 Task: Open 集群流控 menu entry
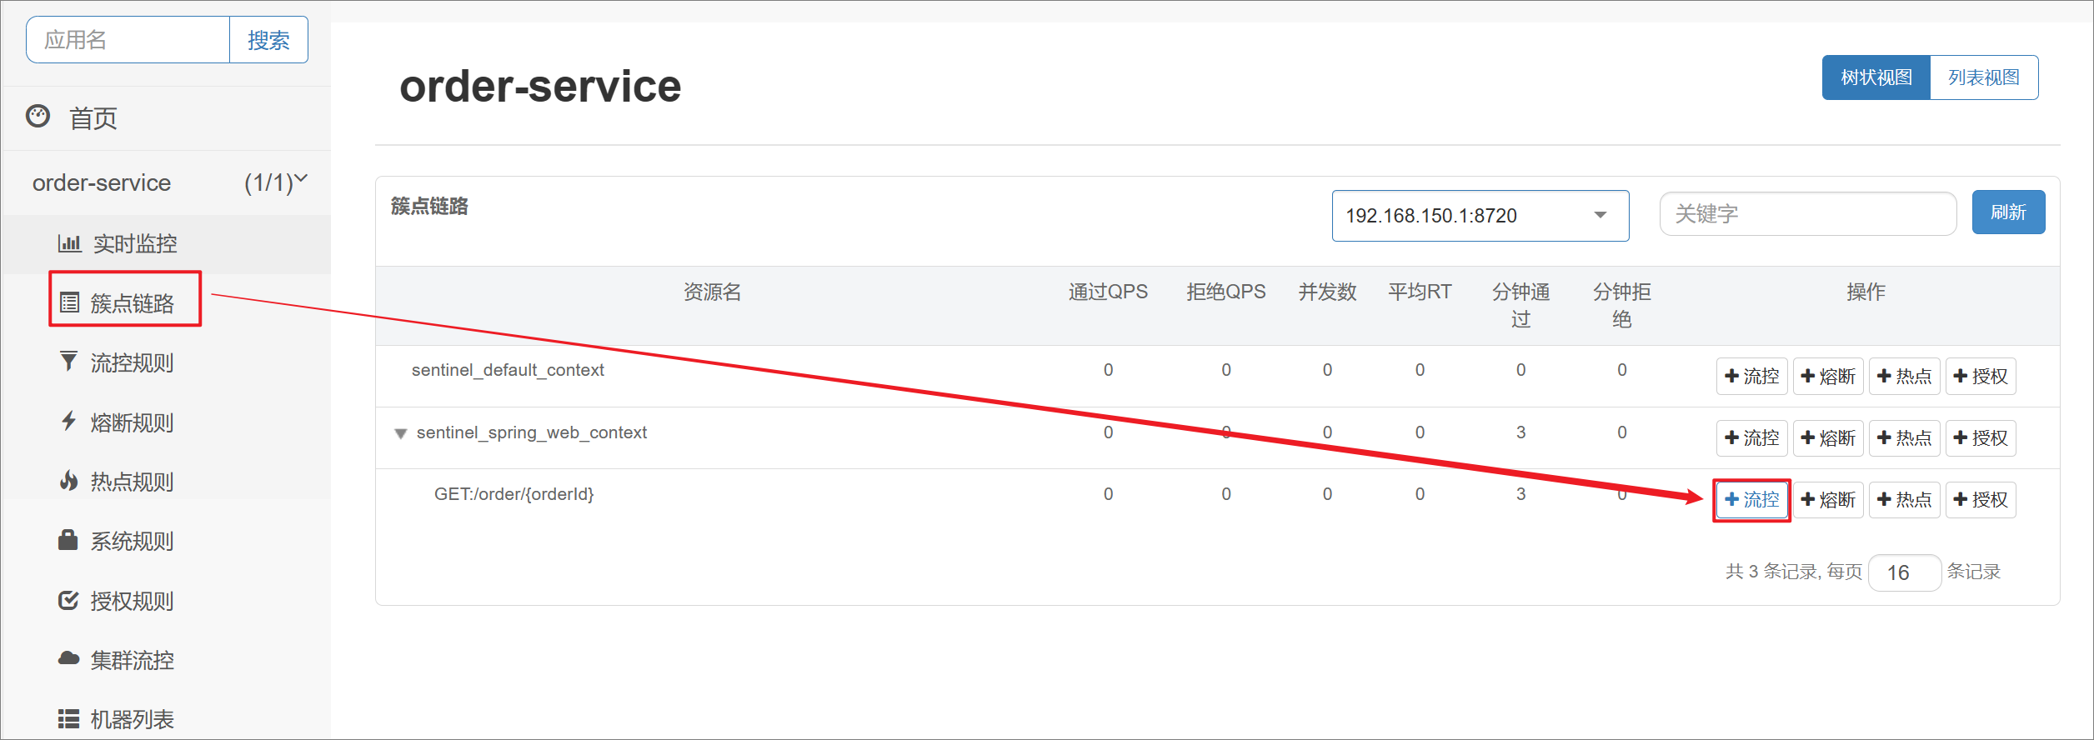pyautogui.click(x=132, y=660)
